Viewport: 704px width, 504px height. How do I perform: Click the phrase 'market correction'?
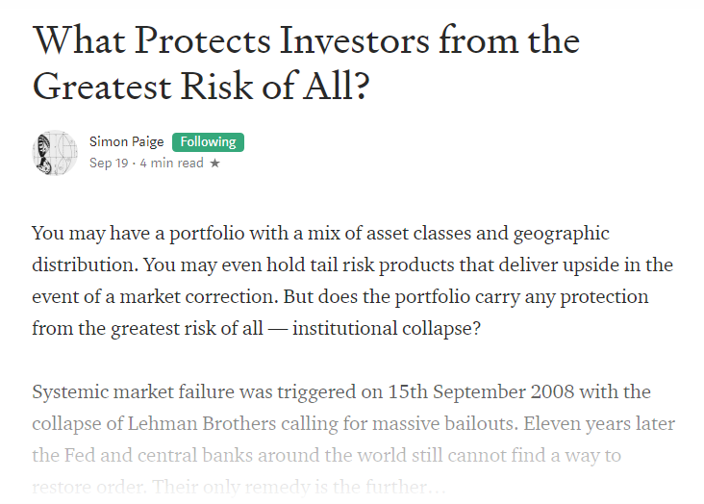[x=198, y=297]
